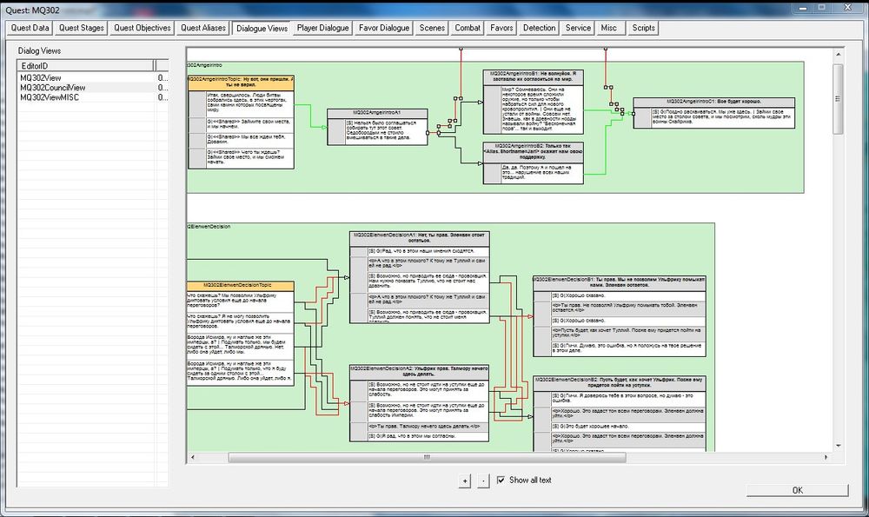
Task: Click the vertical scrollbar thumb
Action: pyautogui.click(x=838, y=99)
